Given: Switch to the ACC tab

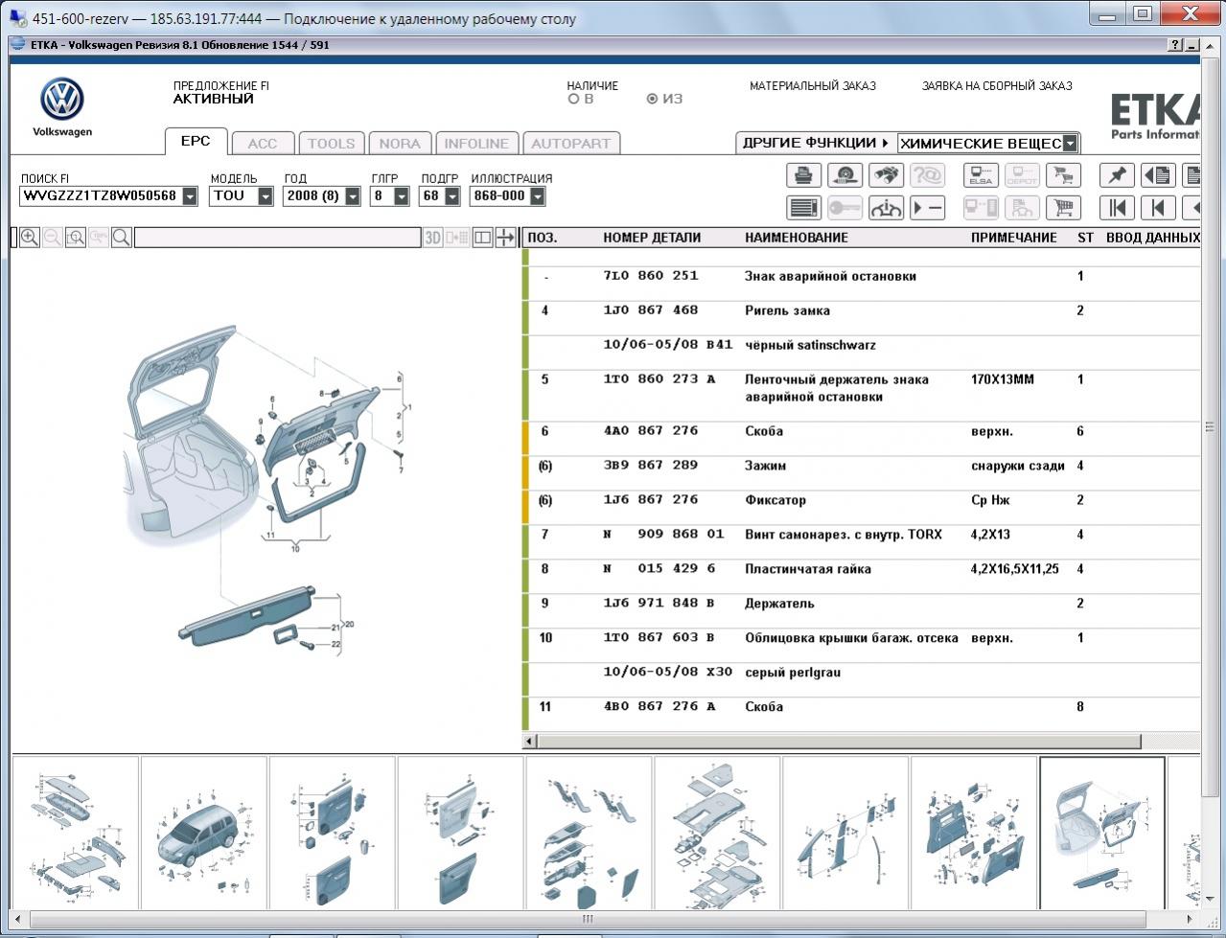Looking at the screenshot, I should pos(263,144).
